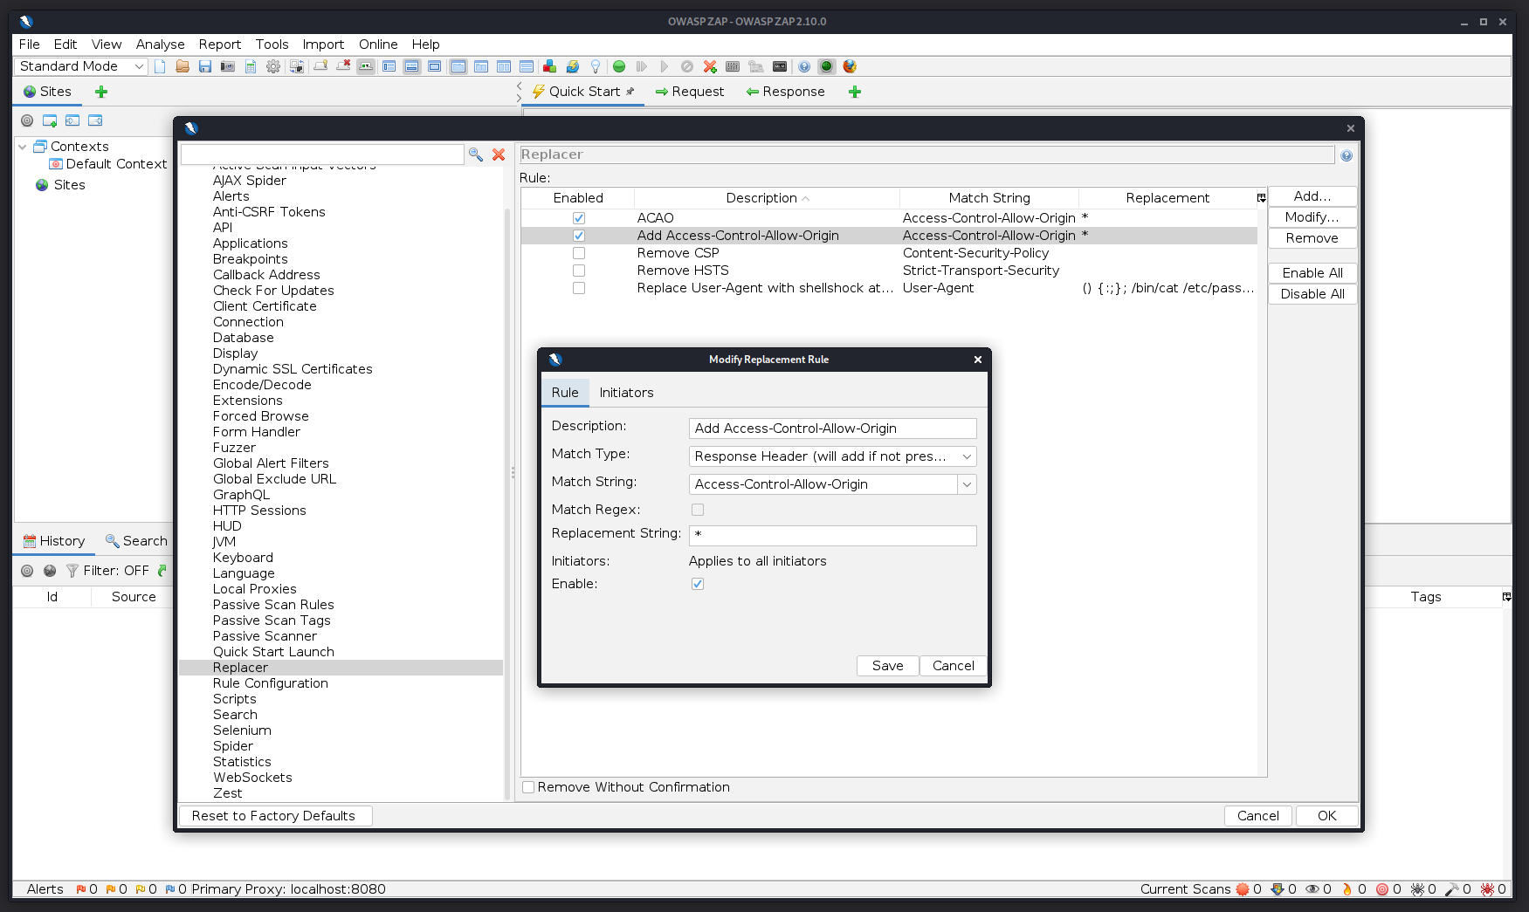1529x912 pixels.
Task: Click the green Record Browser Session toolbar icon
Action: click(x=619, y=66)
